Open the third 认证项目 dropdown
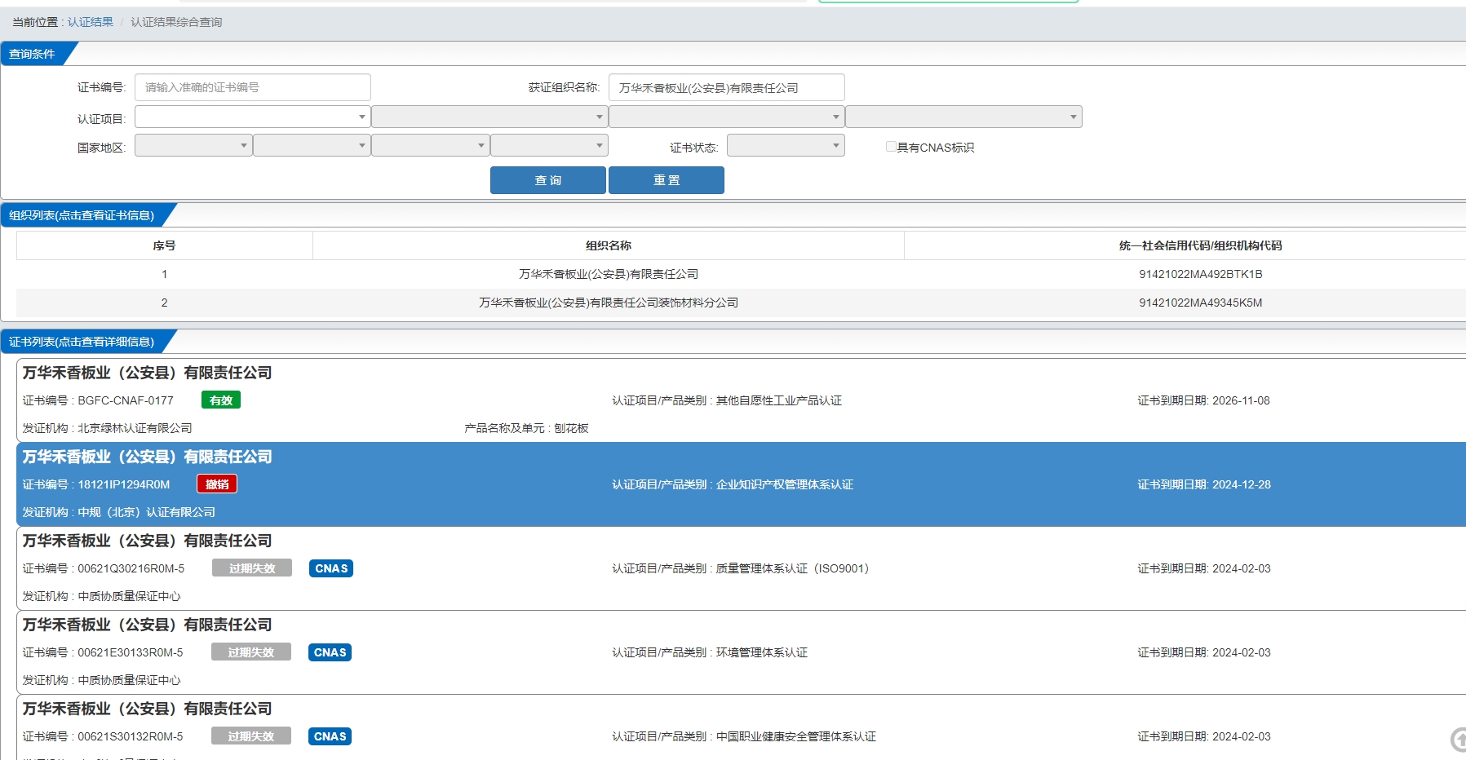This screenshot has height=760, width=1466. coord(726,117)
